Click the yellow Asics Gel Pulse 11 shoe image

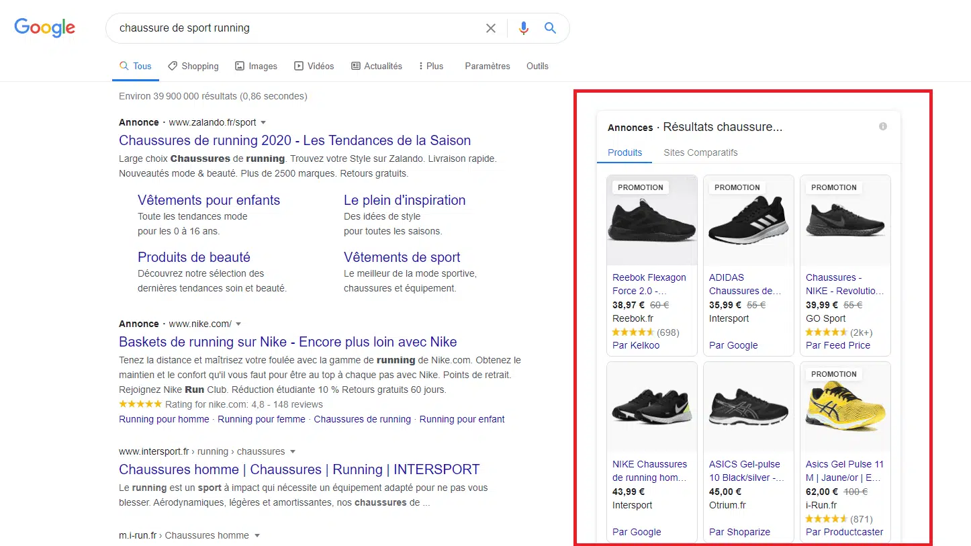[x=845, y=410]
